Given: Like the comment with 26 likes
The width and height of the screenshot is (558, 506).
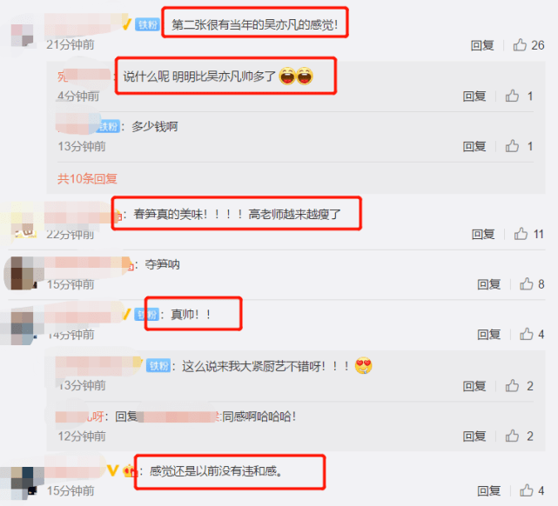Looking at the screenshot, I should pos(520,45).
